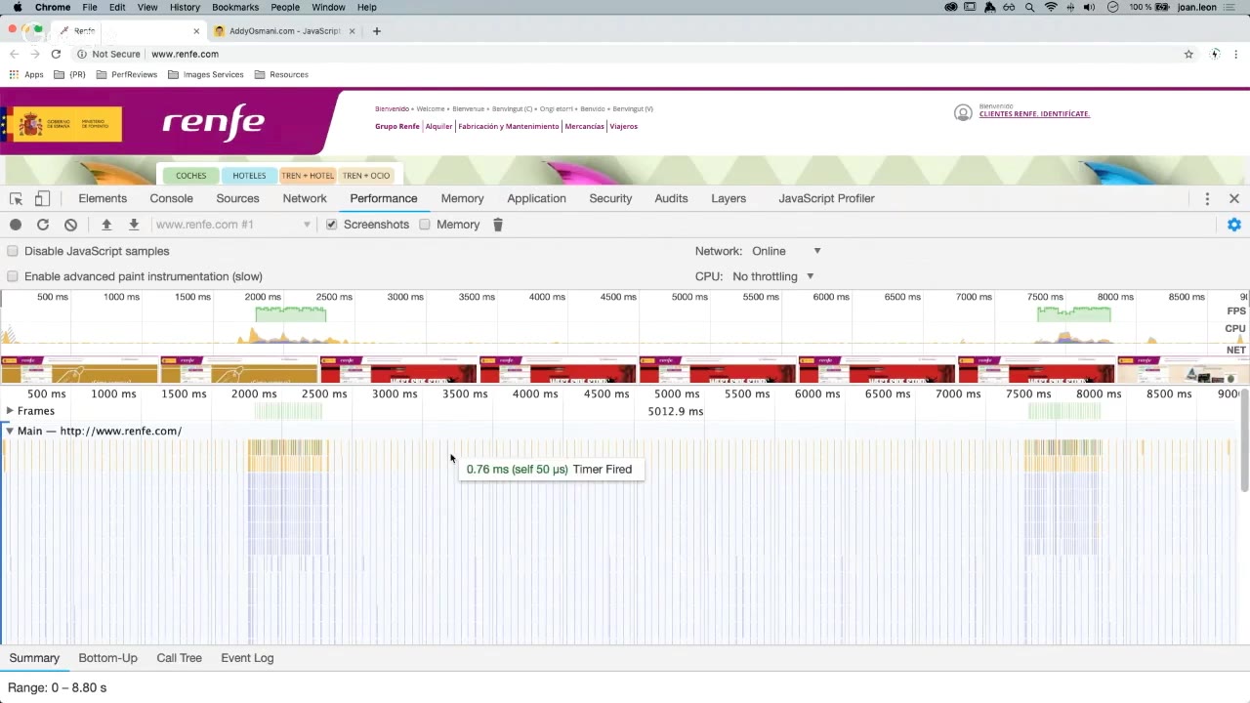Open capture settings gear icon
Image resolution: width=1250 pixels, height=703 pixels.
pos(1233,225)
